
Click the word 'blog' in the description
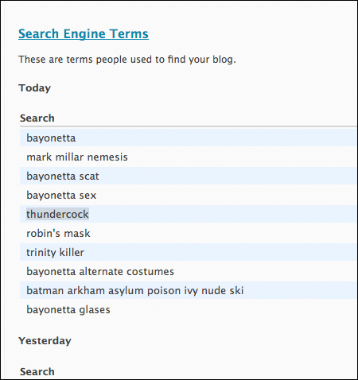(x=224, y=60)
